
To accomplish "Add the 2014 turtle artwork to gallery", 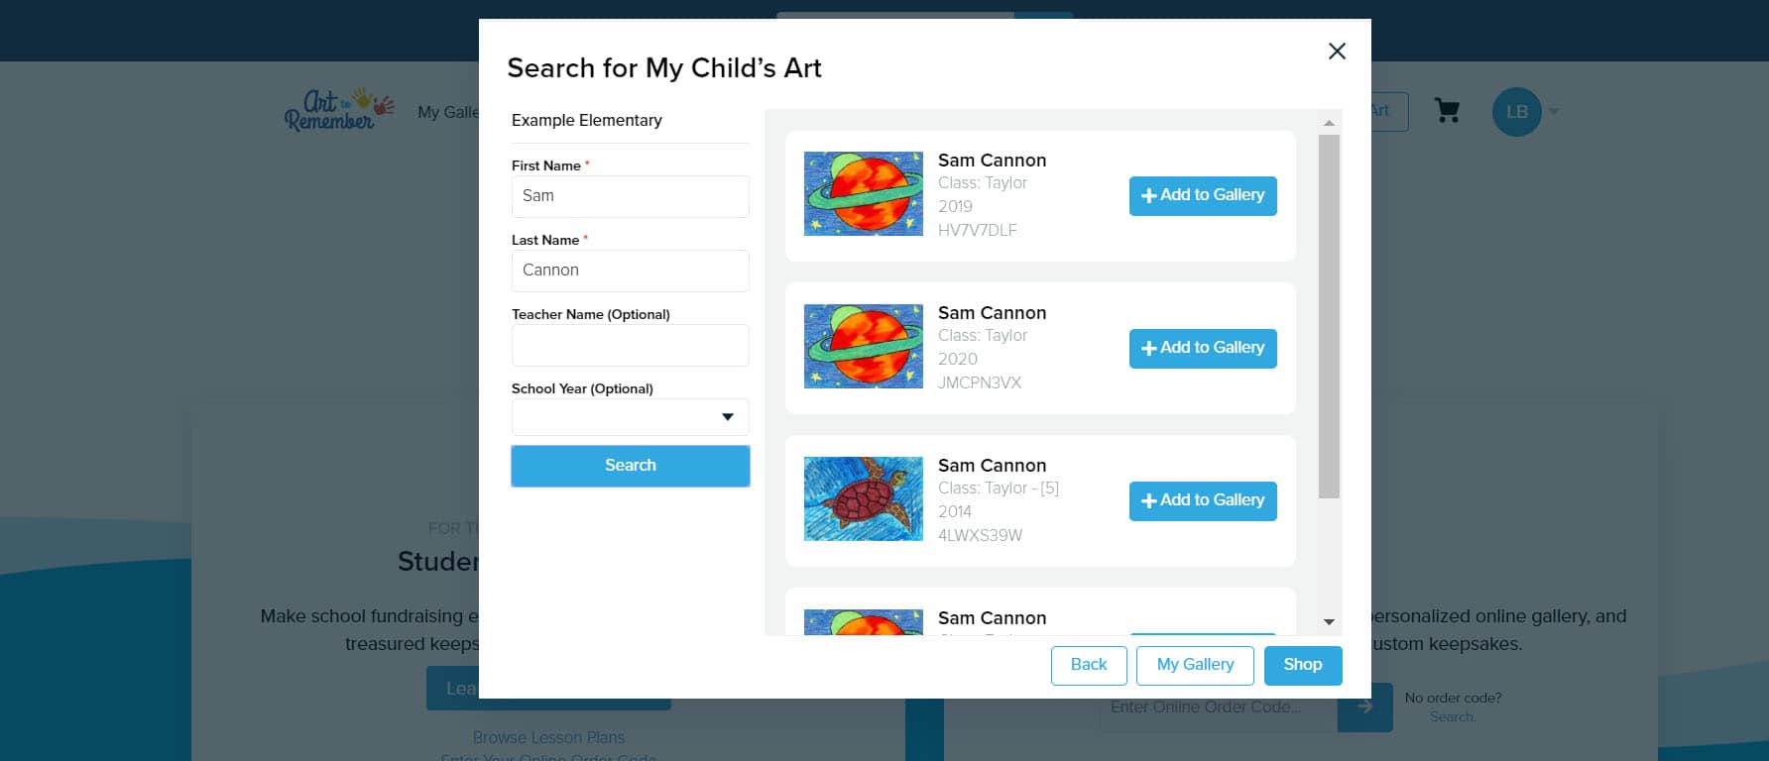I will tap(1202, 501).
